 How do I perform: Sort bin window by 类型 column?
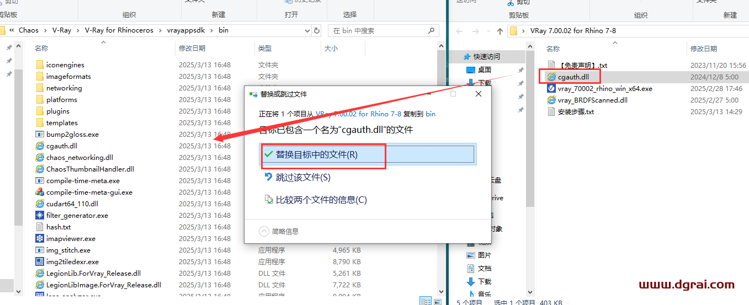pyautogui.click(x=265, y=49)
